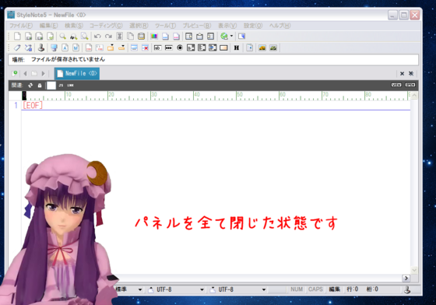This screenshot has height=305, width=436.
Task: Click the refresh icon in the 関連 bar
Action: [30, 86]
